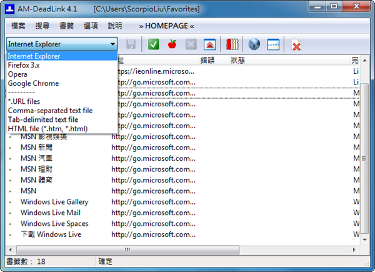Image resolution: width=375 pixels, height=272 pixels.
Task: Click the ieonline.microso... URL cell
Action: [x=157, y=71]
